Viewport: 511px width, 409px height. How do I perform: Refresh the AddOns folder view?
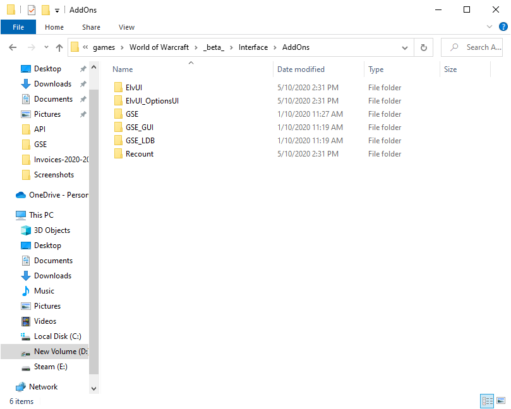click(x=423, y=47)
